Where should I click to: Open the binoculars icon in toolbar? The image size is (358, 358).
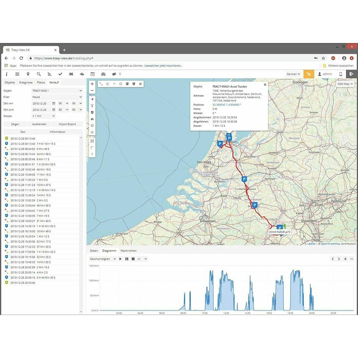71,74
